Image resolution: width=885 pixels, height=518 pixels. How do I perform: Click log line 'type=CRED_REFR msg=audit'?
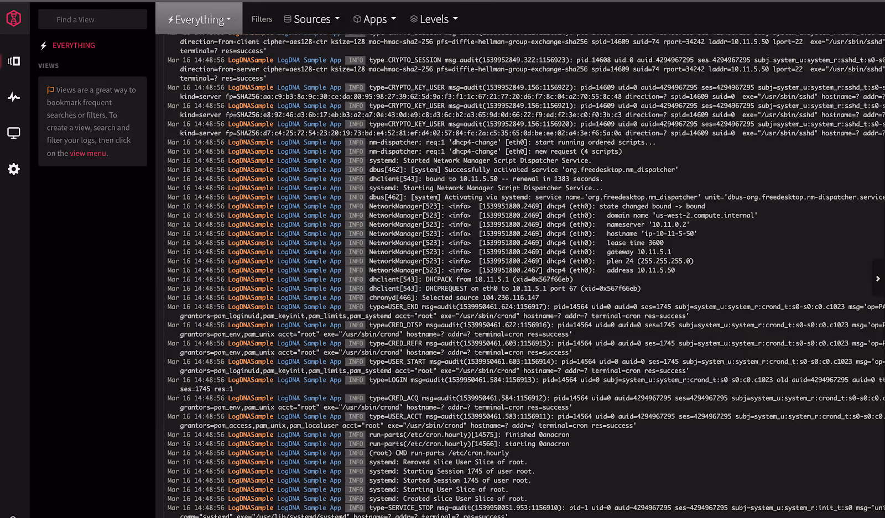click(x=525, y=348)
